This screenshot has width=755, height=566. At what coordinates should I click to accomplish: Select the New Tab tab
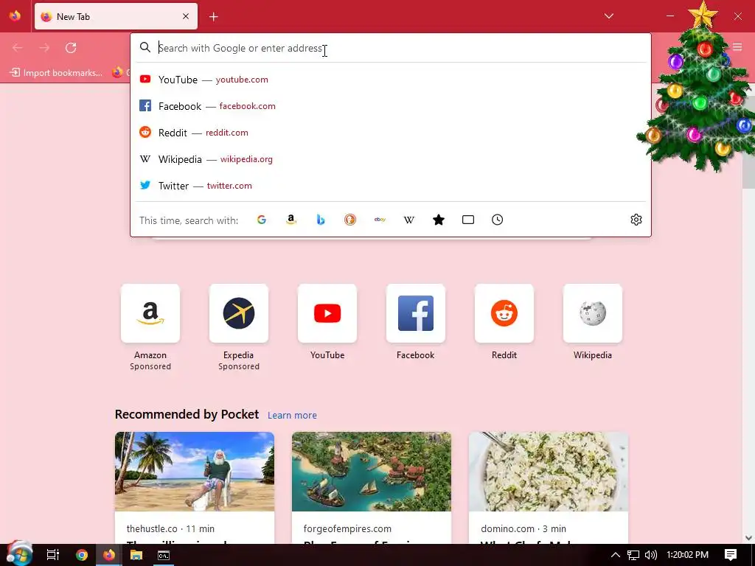pyautogui.click(x=116, y=16)
